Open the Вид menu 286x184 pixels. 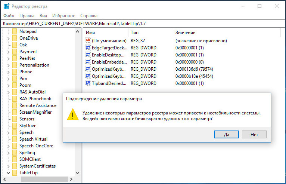click(43, 16)
